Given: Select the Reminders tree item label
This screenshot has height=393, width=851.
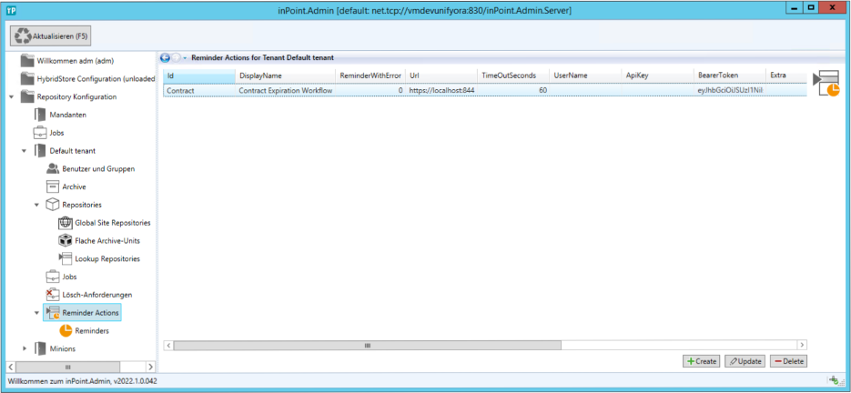Looking at the screenshot, I should click(x=92, y=330).
